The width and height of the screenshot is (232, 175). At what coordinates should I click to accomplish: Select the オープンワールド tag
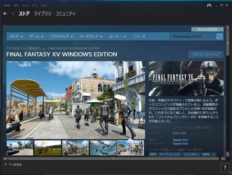tap(170, 154)
